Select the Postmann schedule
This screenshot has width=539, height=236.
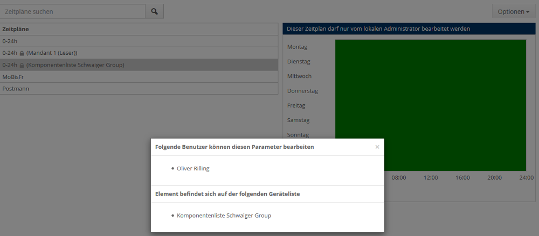[16, 89]
